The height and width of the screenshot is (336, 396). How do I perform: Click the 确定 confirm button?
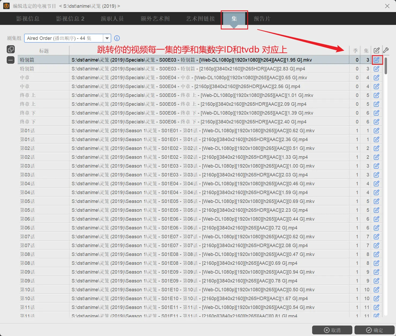pyautogui.click(x=374, y=330)
